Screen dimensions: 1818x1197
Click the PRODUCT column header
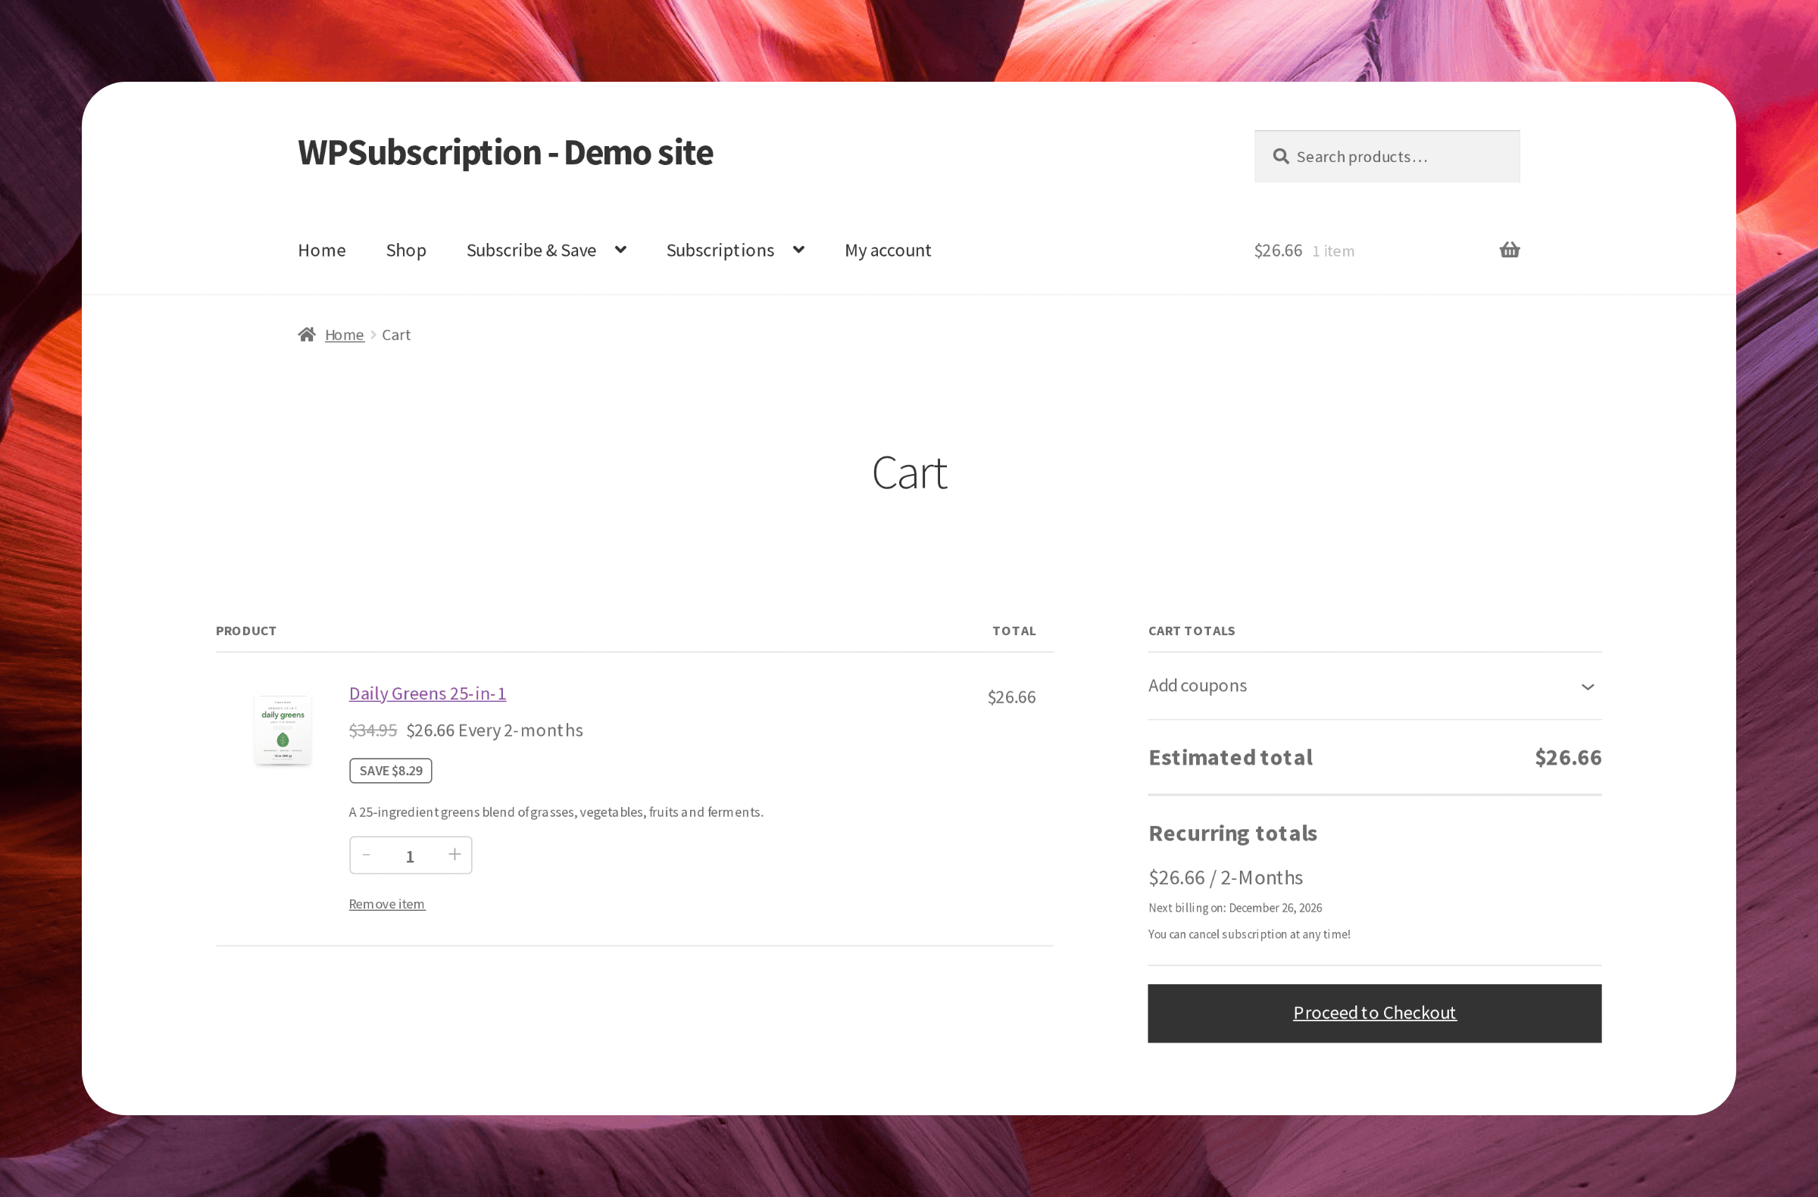246,631
